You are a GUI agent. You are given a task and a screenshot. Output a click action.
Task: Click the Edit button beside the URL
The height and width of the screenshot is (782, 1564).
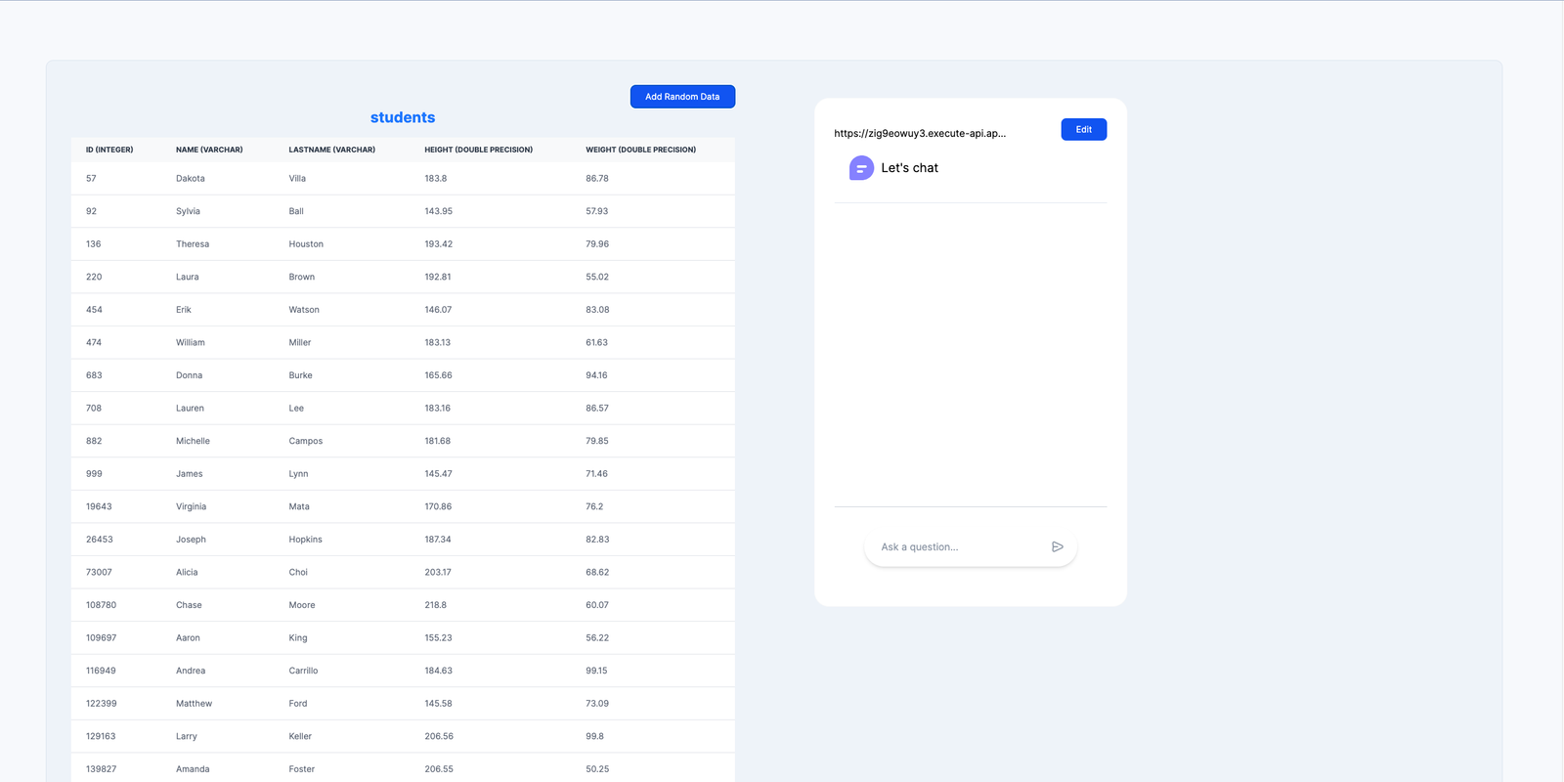click(1083, 130)
